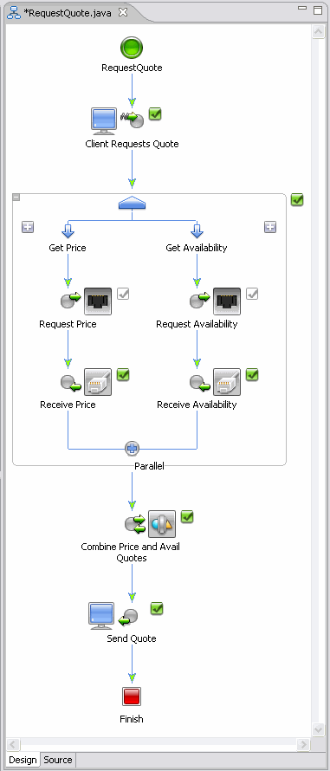The width and height of the screenshot is (330, 771).
Task: Toggle green check beside Receive Price
Action: click(x=123, y=375)
